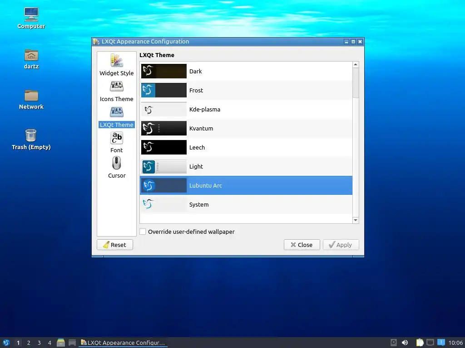Open the clipboard manager tray icon
This screenshot has width=465, height=348.
[x=420, y=343]
